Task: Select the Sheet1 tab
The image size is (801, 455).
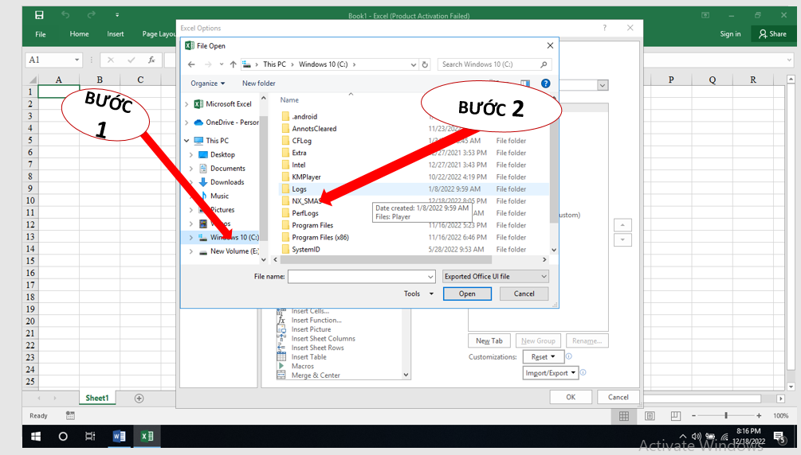Action: pyautogui.click(x=96, y=398)
